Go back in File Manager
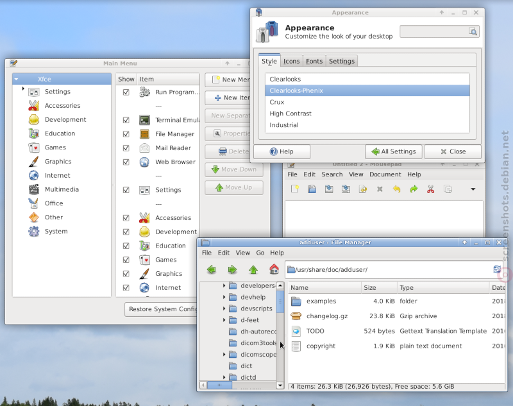This screenshot has height=406, width=513. coord(212,269)
